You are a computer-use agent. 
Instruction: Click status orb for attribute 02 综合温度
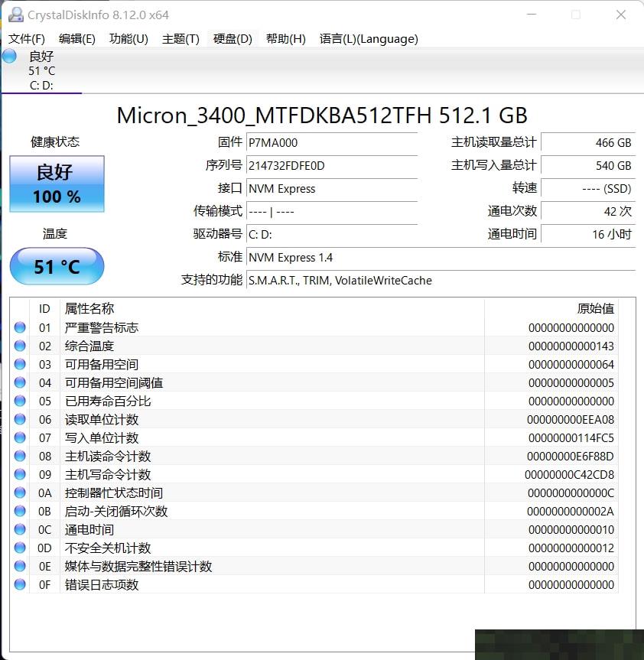click(20, 346)
